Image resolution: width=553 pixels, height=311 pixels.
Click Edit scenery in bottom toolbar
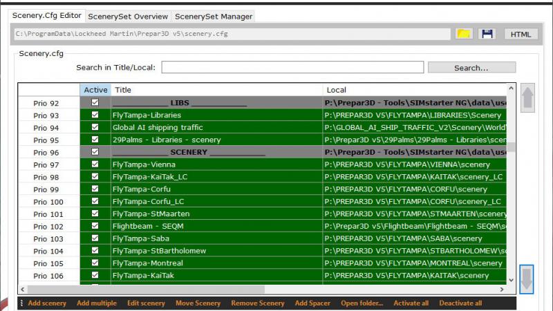(146, 303)
